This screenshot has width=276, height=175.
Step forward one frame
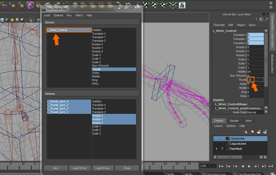coord(264,166)
